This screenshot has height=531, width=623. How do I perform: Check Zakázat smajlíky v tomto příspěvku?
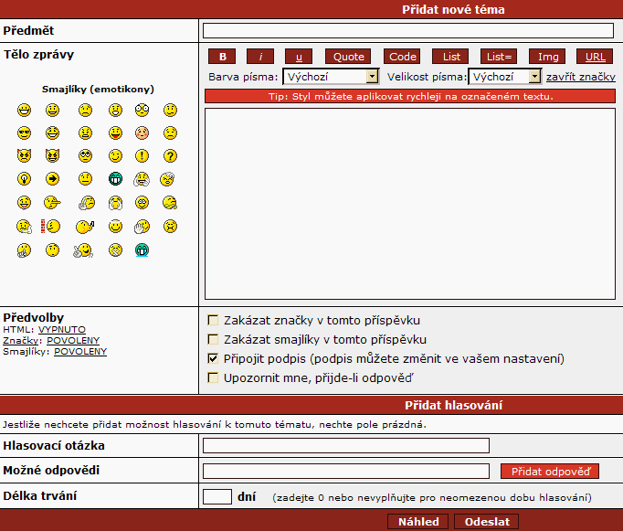point(213,339)
